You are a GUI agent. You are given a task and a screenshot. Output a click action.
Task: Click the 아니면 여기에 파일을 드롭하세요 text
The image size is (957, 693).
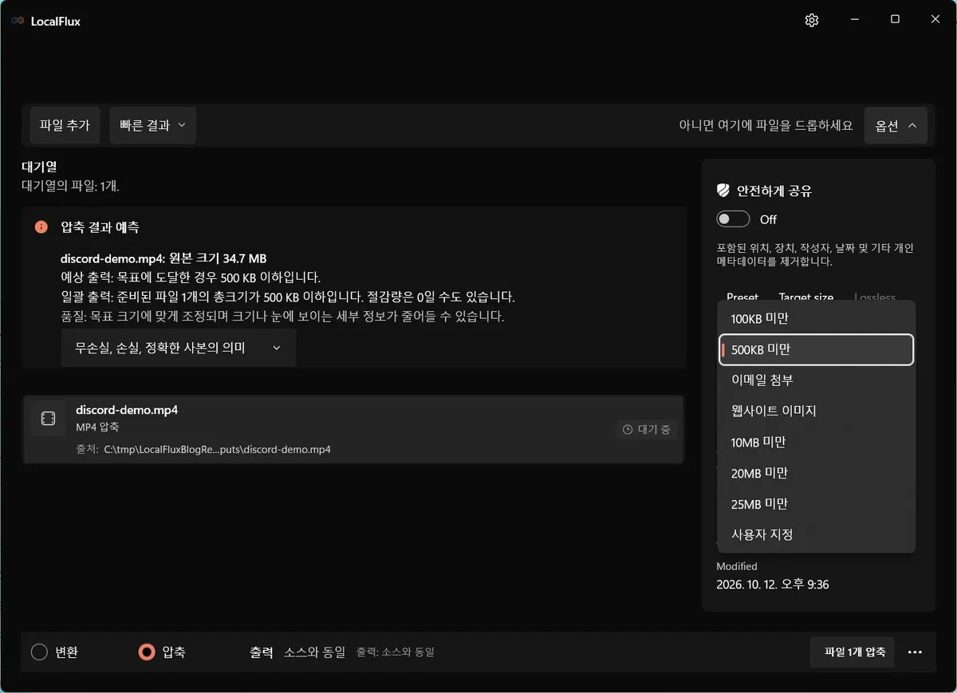(x=766, y=125)
